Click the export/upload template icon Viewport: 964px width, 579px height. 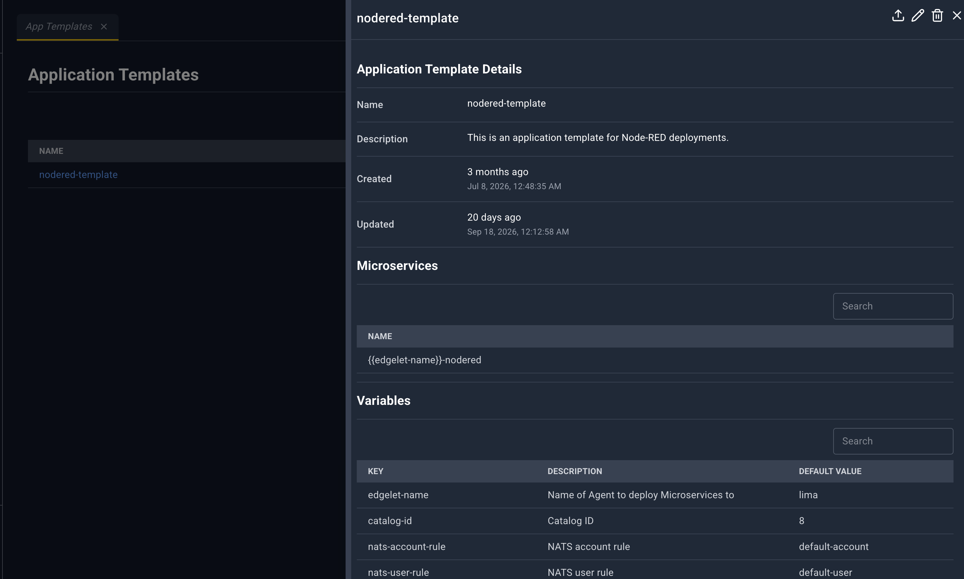[x=898, y=16]
